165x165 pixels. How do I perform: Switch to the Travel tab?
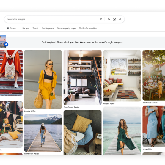(35, 28)
